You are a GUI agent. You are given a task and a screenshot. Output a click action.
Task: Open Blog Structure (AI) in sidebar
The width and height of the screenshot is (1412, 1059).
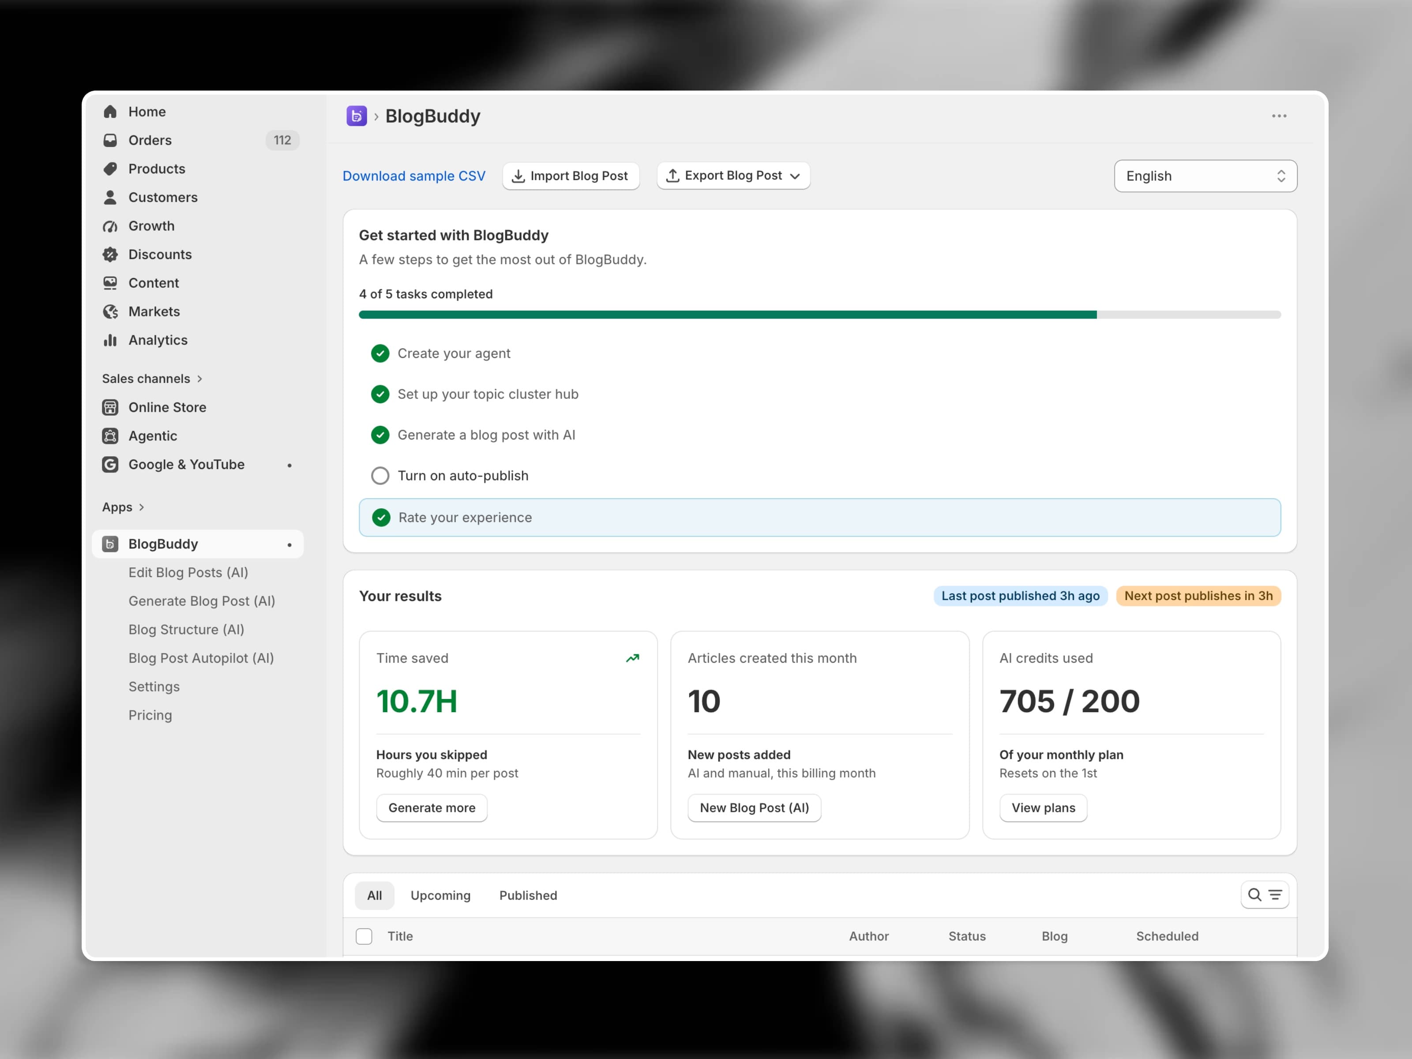coord(186,629)
